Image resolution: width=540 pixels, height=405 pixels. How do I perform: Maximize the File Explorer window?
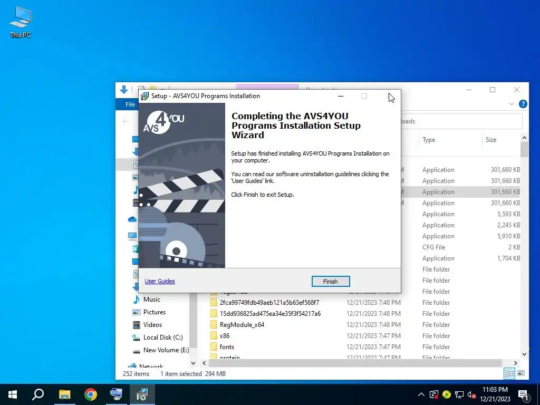click(493, 90)
